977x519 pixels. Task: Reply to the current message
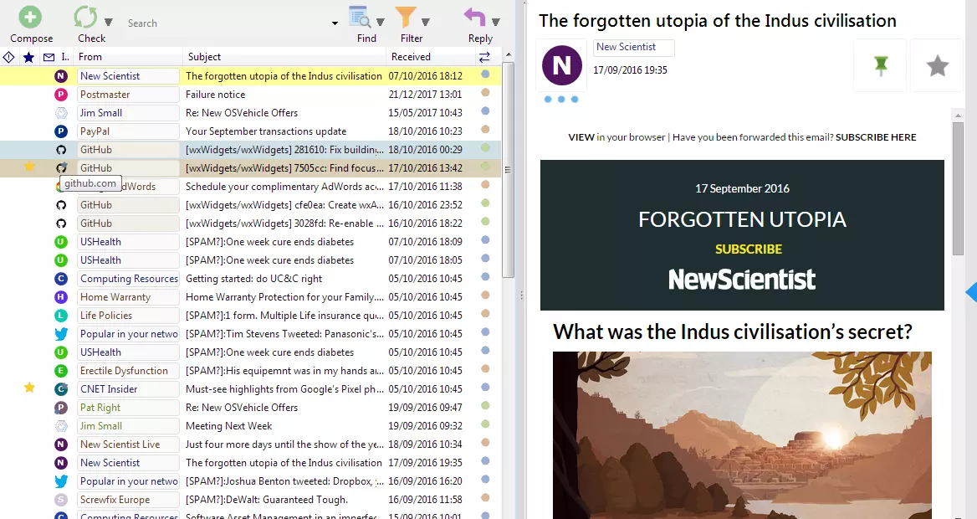pos(475,18)
